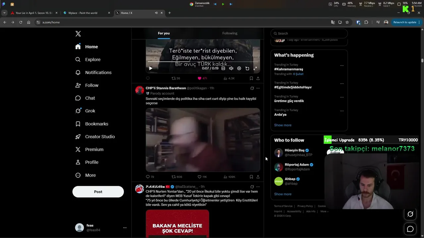424x238 pixels.
Task: Switch to the For you tab
Action: click(164, 33)
